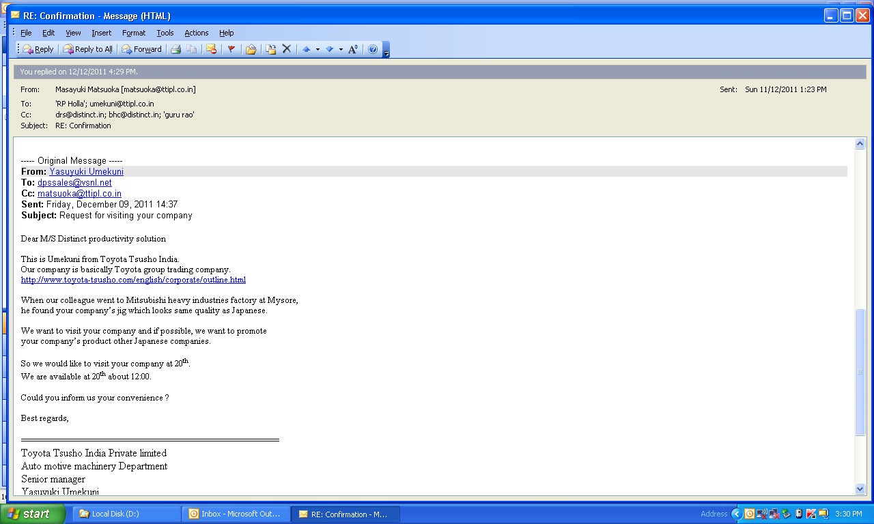Click dpssales@vsnl.net email link

(x=74, y=183)
